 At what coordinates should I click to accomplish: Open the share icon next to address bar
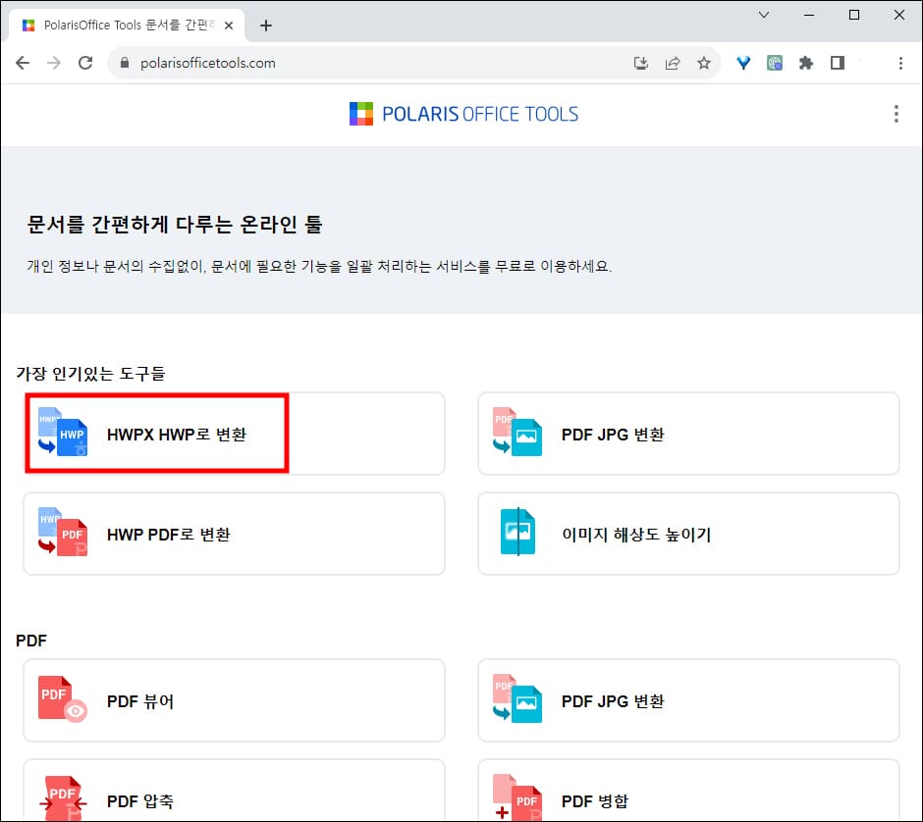673,62
